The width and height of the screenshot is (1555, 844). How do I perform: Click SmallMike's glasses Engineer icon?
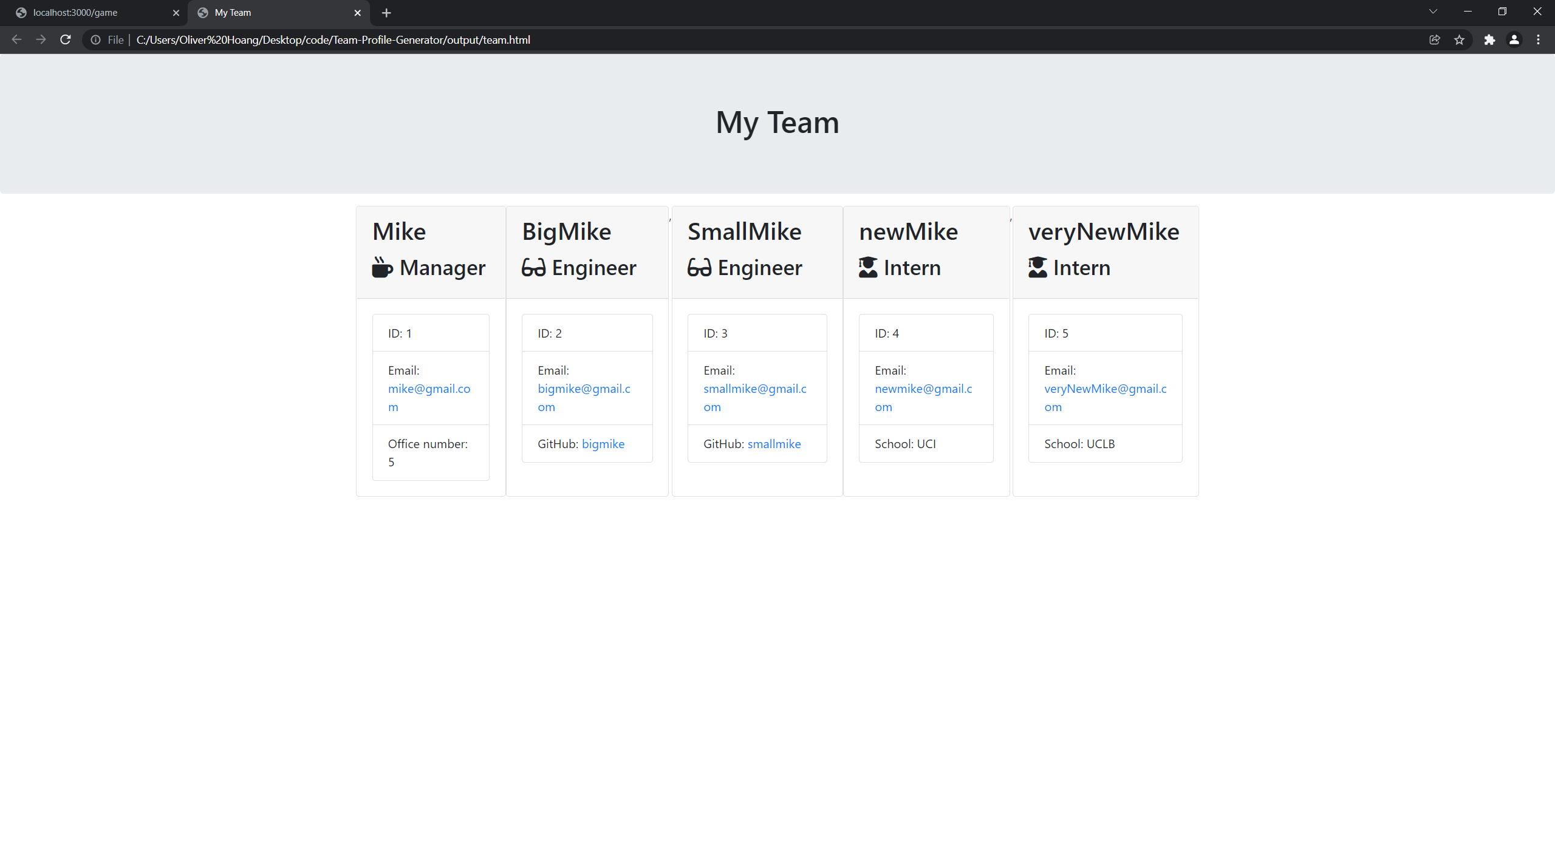(699, 267)
